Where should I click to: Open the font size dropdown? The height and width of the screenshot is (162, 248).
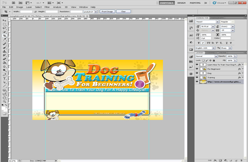pyautogui.click(x=213, y=26)
